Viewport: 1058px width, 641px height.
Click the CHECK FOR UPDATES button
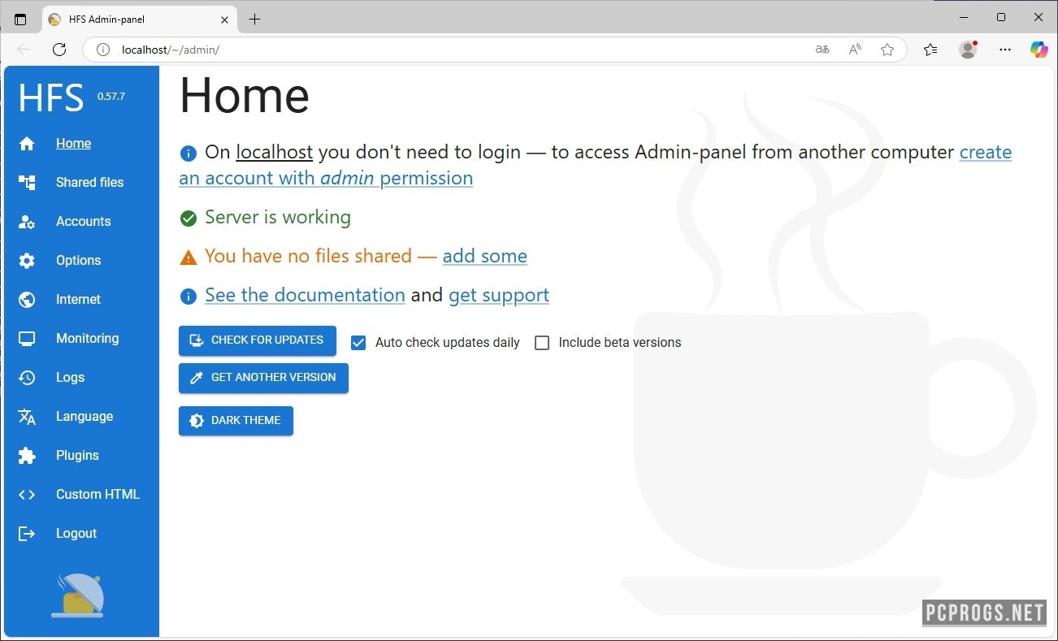click(x=258, y=340)
